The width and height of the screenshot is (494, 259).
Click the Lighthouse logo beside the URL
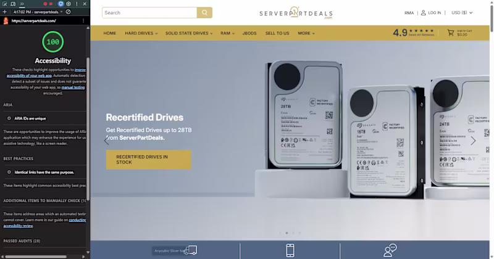[x=6, y=21]
